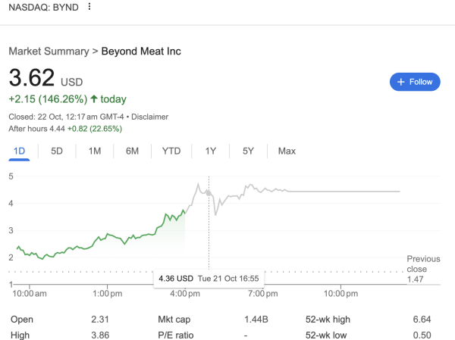Screen dimensions: 455x340
Task: Click the 4:00 pm axis label
Action: (x=185, y=294)
